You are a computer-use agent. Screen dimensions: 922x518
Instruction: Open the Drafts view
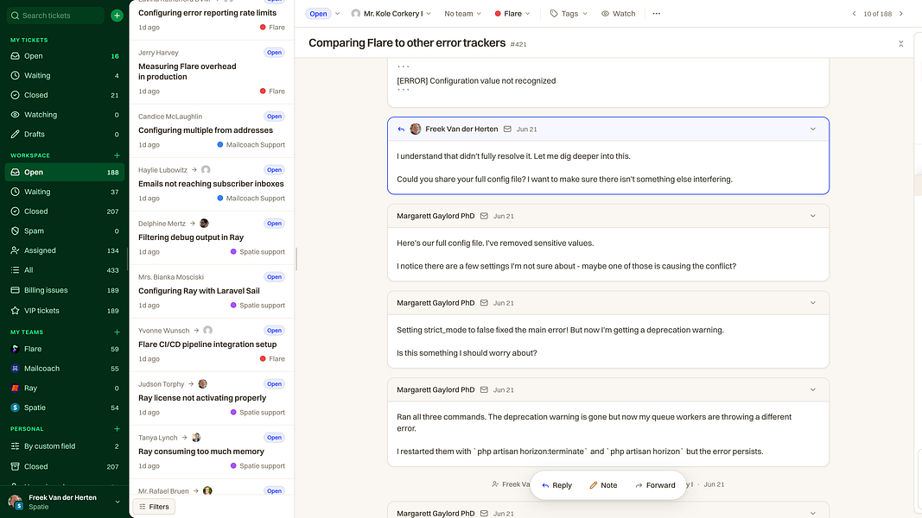click(65, 134)
